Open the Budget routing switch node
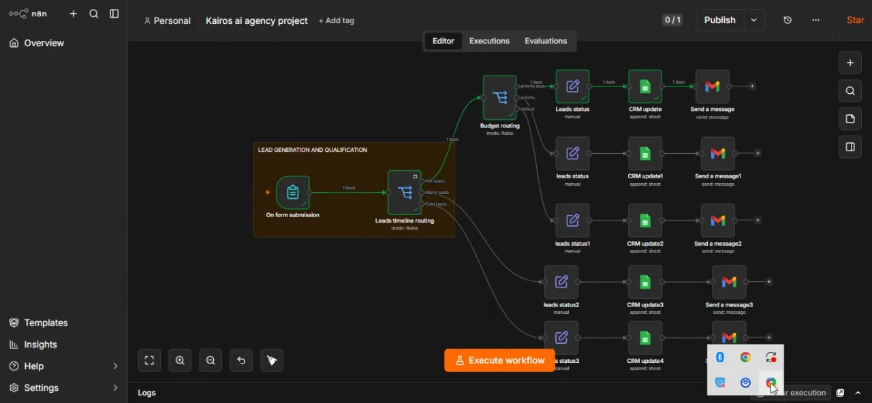Screen dimensions: 872x403 point(500,97)
